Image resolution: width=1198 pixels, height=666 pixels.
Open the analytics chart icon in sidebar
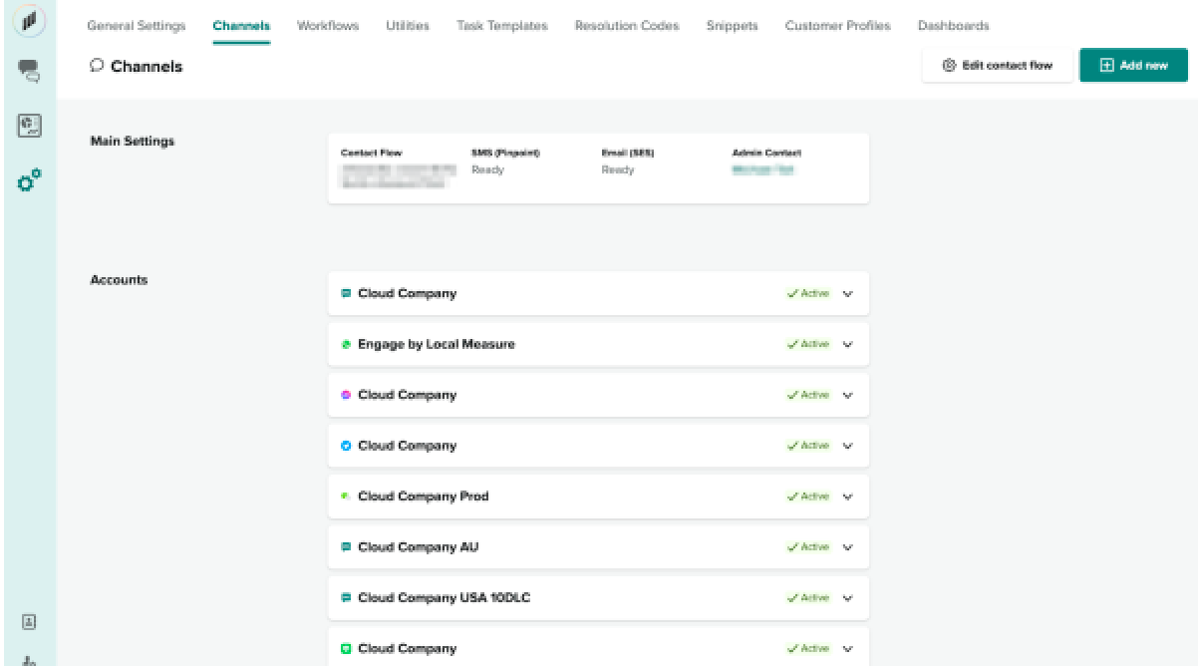pyautogui.click(x=28, y=125)
